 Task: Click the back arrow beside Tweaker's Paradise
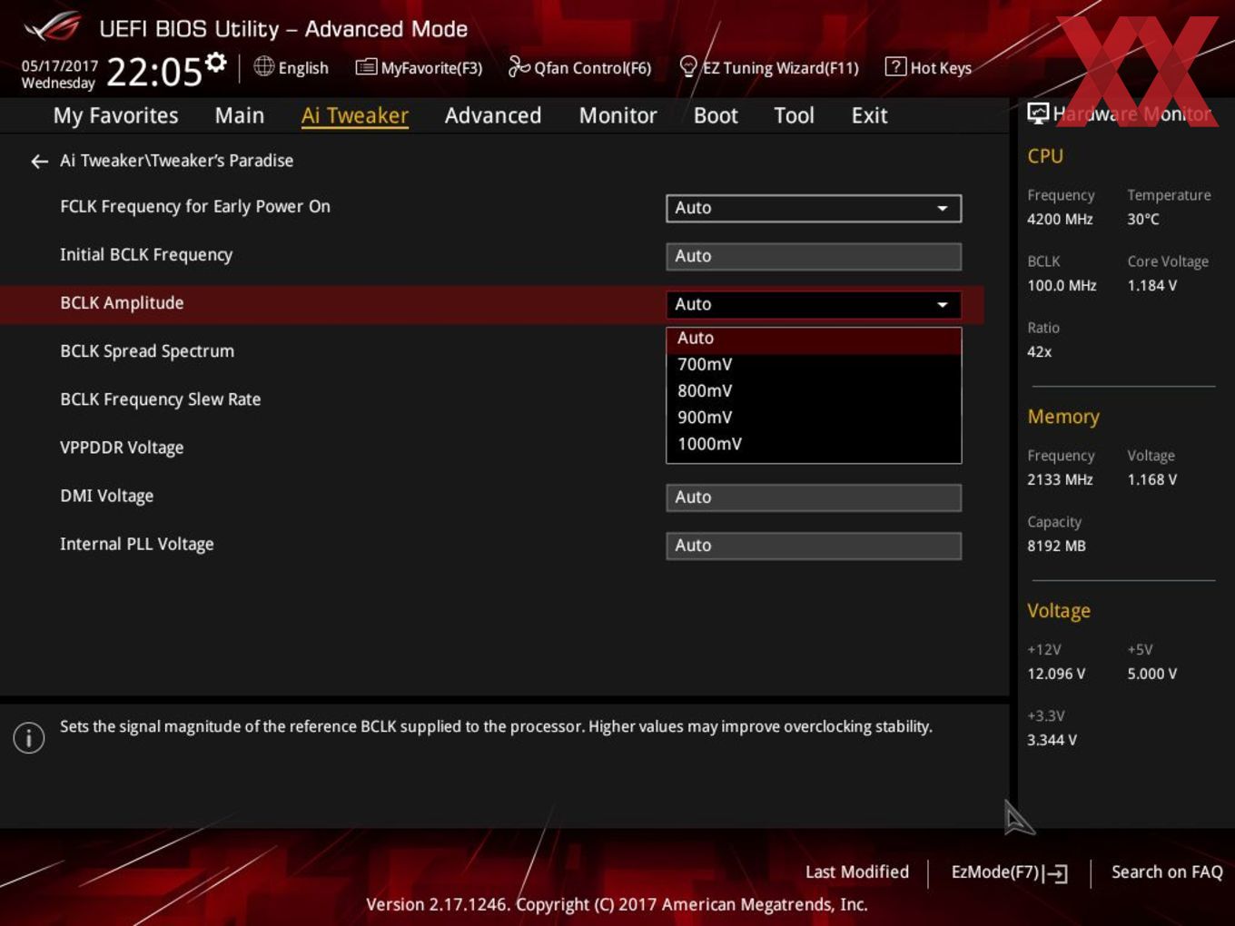click(39, 162)
